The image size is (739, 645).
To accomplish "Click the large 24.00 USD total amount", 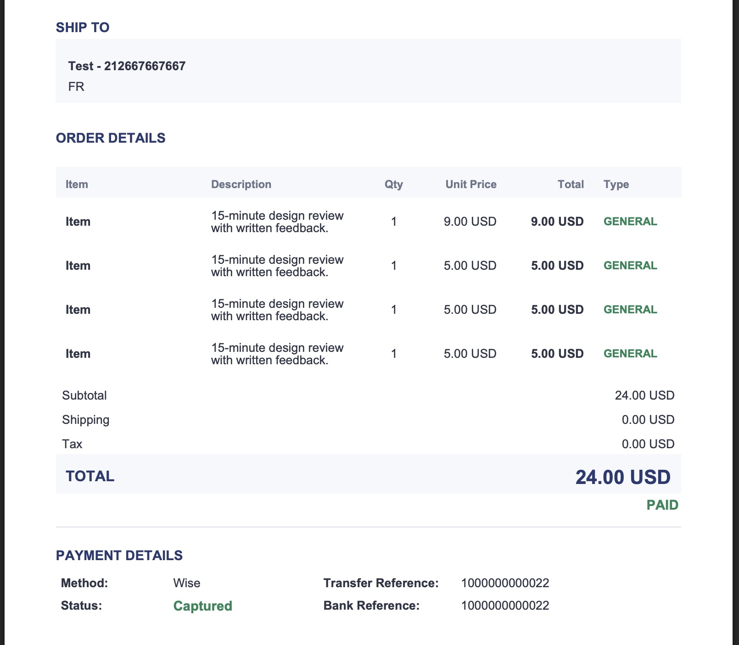I will [x=623, y=477].
